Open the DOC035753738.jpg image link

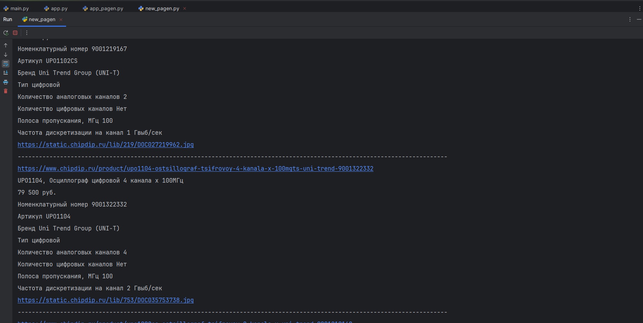pos(106,300)
